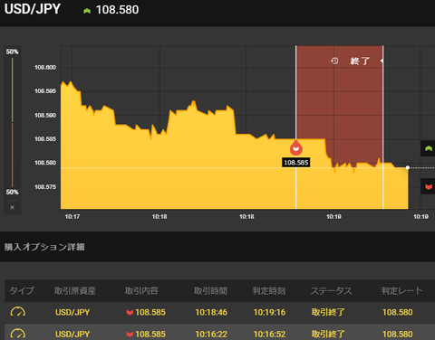The width and height of the screenshot is (435, 340).
Task: Click the red LOW arrow button on chart edge
Action: (428, 186)
